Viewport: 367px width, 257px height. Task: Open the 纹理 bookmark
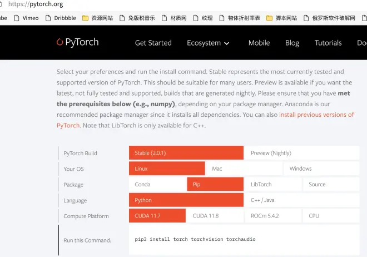pos(203,18)
